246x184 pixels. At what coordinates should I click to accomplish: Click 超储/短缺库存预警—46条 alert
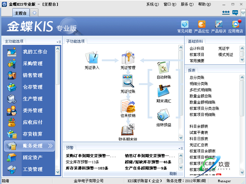point(148,162)
